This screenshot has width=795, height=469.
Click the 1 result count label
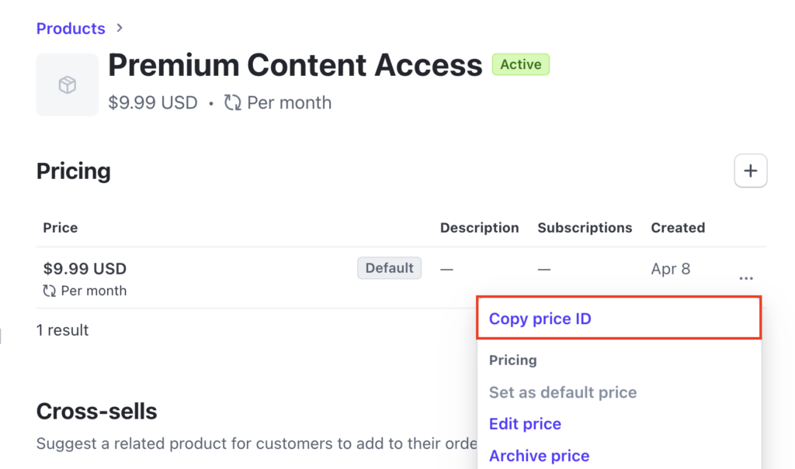[x=64, y=329]
